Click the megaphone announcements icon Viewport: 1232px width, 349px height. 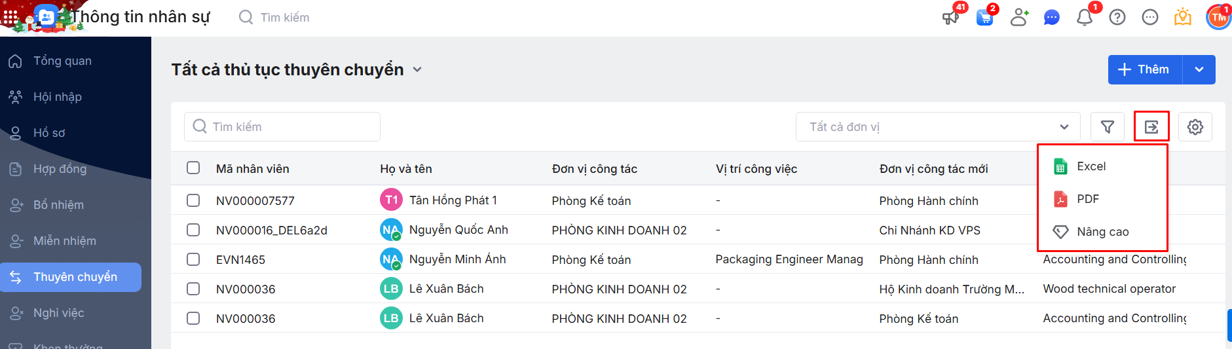pyautogui.click(x=950, y=18)
